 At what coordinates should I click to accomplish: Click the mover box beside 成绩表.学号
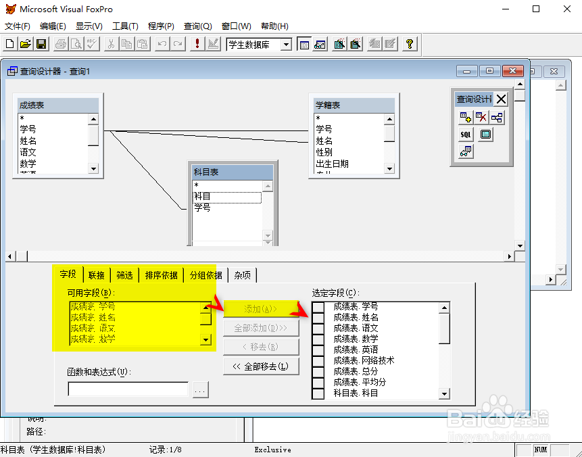pos(318,307)
